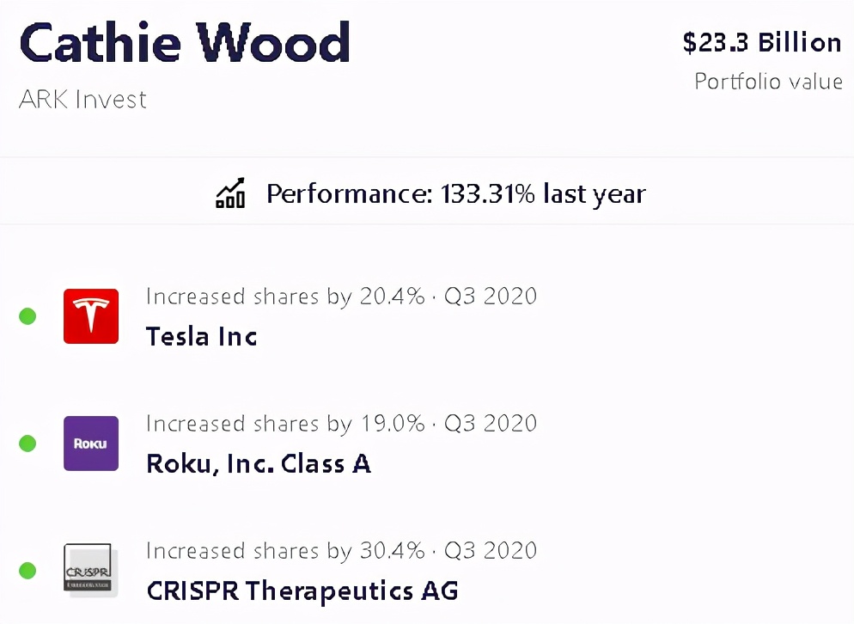Viewport: 854px width, 624px height.
Task: Click the 'Increased shares by 20.4%' text
Action: 285,297
